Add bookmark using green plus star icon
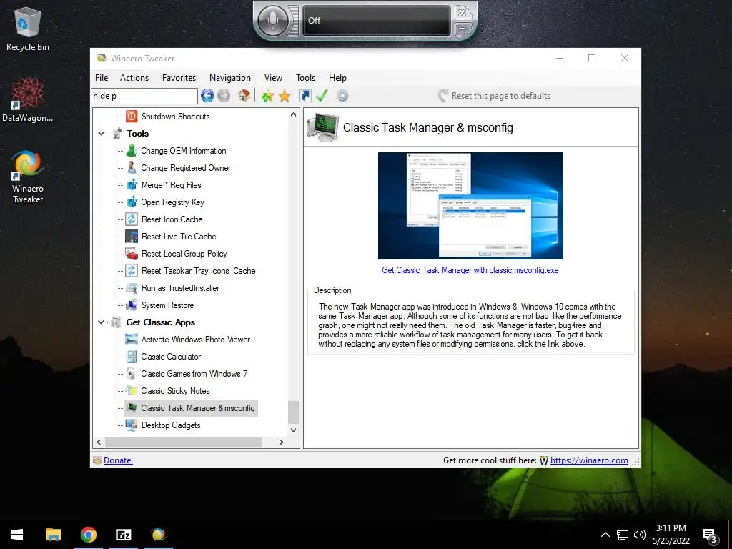The image size is (732, 549). point(267,97)
